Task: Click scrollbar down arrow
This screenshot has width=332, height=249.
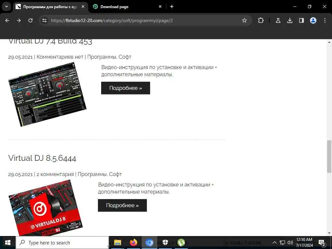Action: tap(329, 233)
